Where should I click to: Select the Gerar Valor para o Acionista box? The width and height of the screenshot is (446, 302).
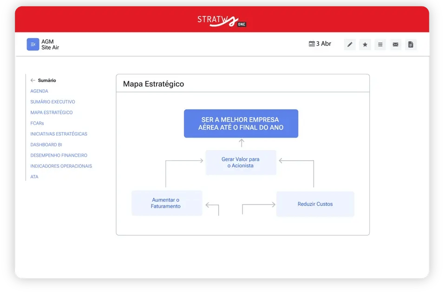241,162
